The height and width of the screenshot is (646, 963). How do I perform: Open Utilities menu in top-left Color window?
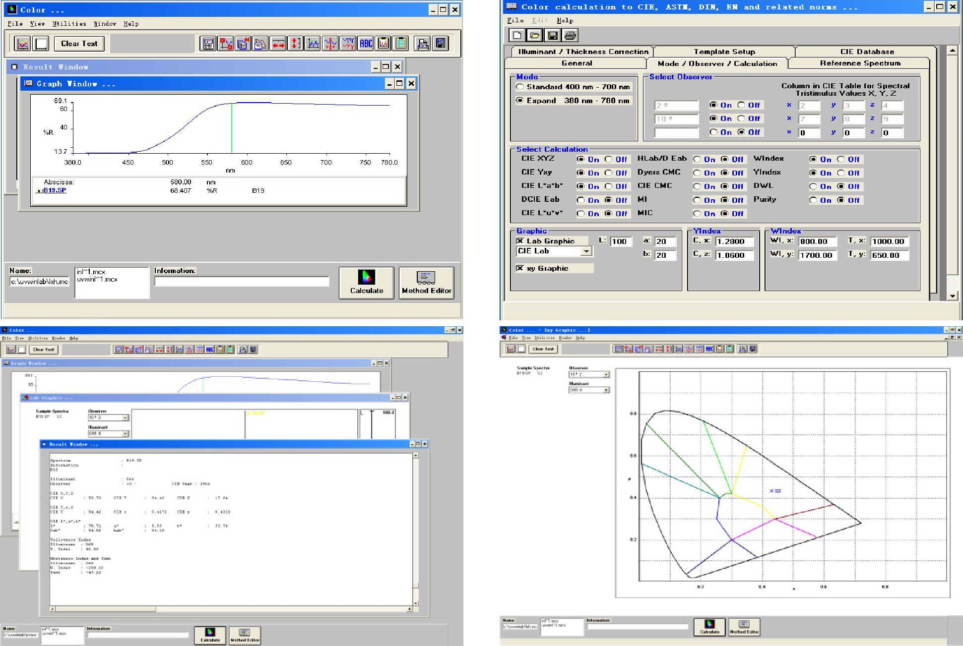point(69,24)
